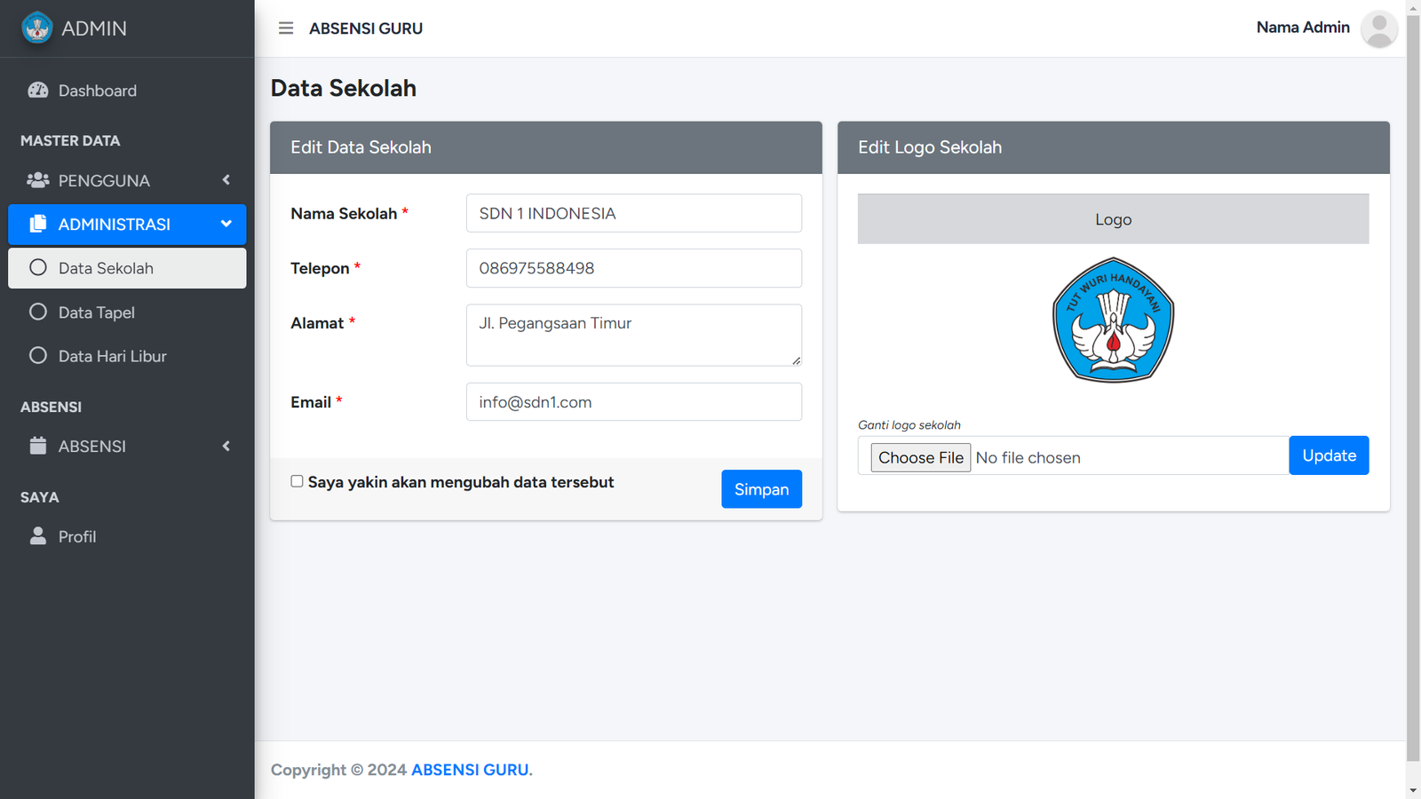Click the Administrasi documents icon
Image resolution: width=1421 pixels, height=799 pixels.
point(38,225)
